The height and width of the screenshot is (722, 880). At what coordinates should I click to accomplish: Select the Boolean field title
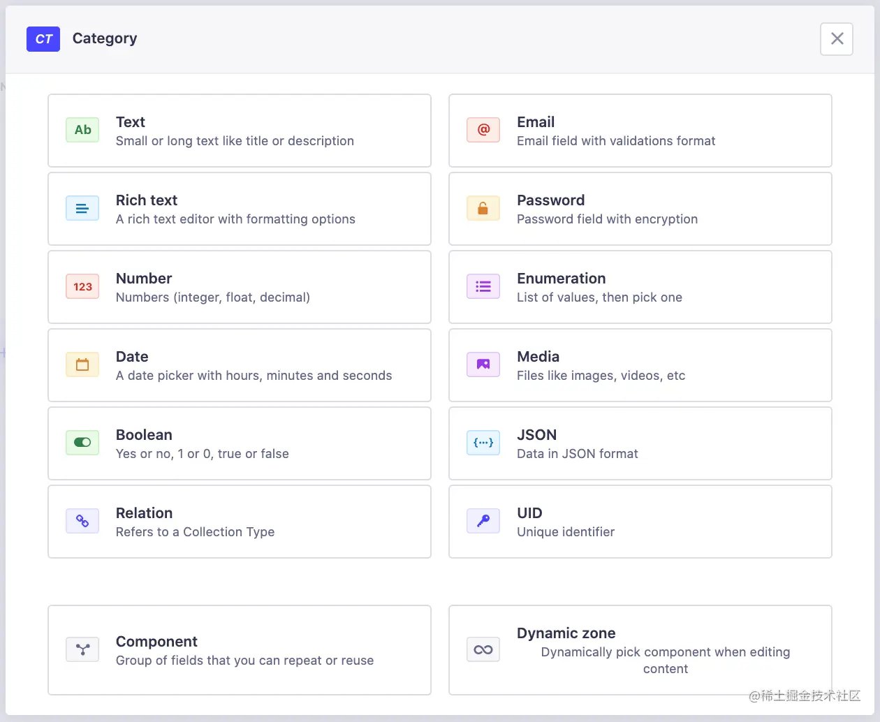144,435
